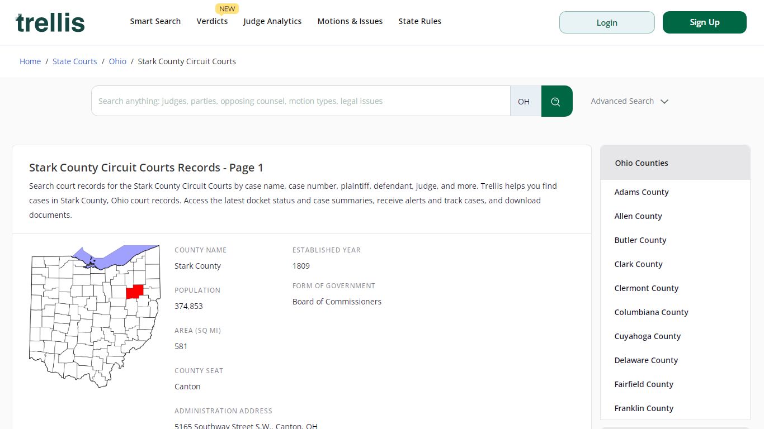Image resolution: width=764 pixels, height=429 pixels.
Task: Click the green search magnifier button
Action: pos(557,101)
